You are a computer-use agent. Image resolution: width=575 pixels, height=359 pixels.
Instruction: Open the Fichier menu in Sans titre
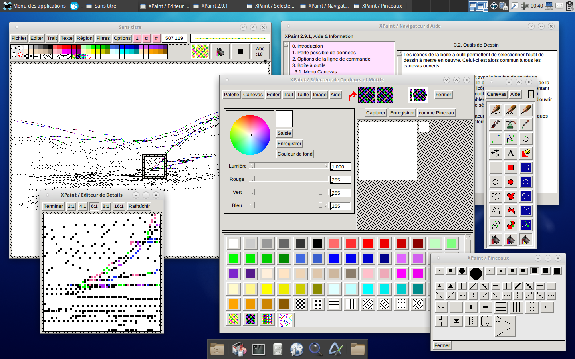pos(19,38)
